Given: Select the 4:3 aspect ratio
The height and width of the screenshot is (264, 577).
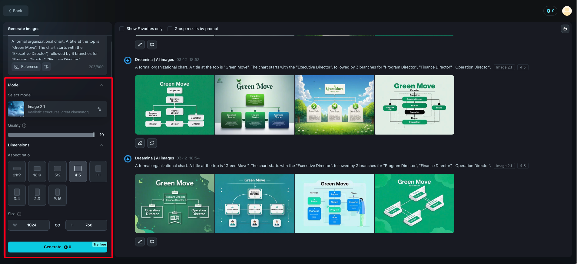Looking at the screenshot, I should pos(78,172).
